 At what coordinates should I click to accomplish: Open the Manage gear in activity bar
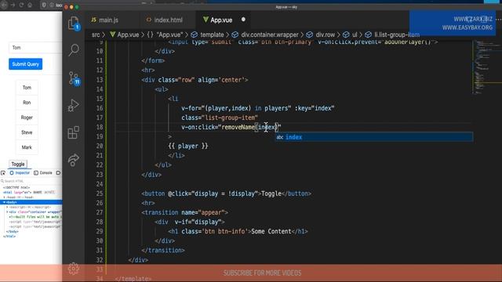pyautogui.click(x=73, y=269)
